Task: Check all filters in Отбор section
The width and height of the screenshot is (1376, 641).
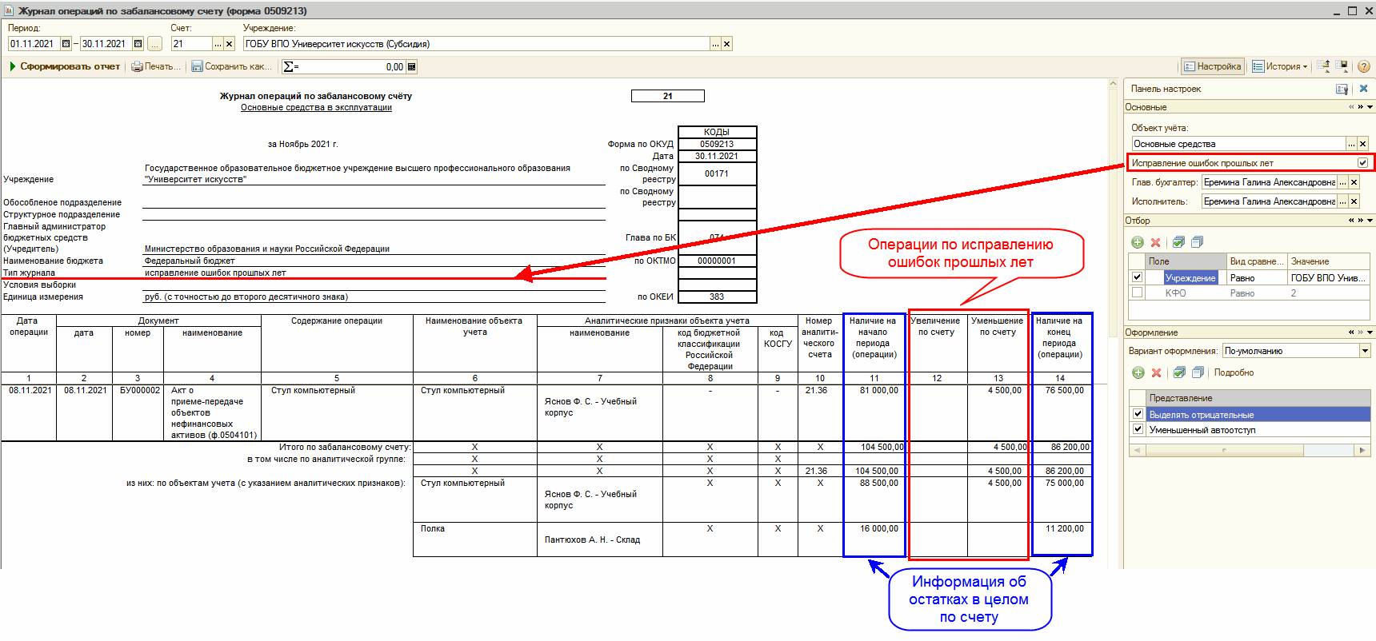Action: (1178, 242)
